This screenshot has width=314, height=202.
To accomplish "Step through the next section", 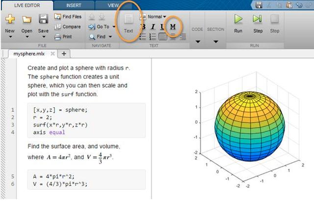I will pyautogui.click(x=258, y=24).
